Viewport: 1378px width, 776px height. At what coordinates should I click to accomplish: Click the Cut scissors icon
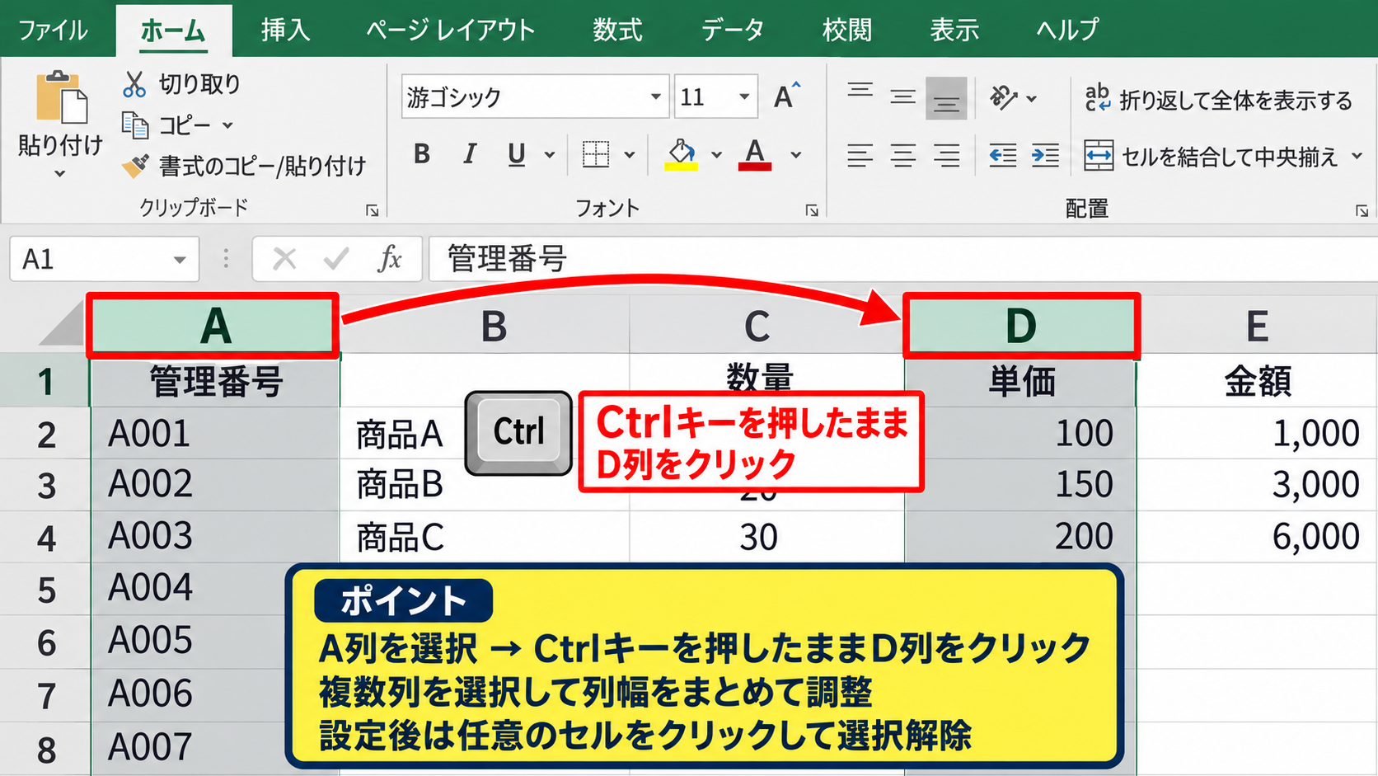tap(134, 84)
